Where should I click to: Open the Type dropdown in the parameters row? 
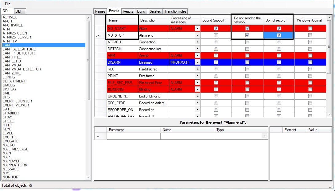(265, 136)
